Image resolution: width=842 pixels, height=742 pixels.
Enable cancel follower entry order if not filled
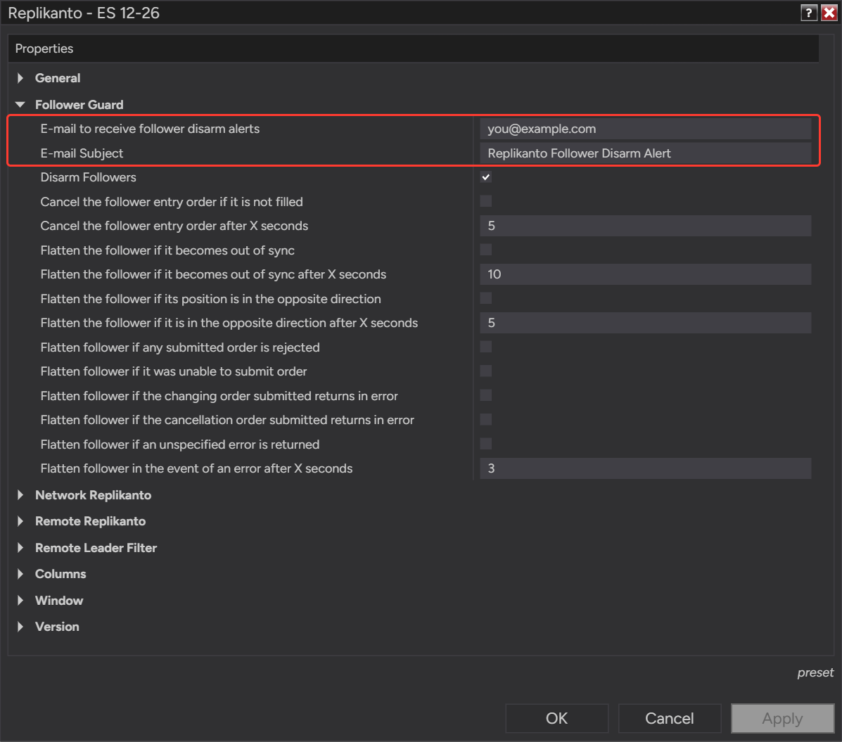coord(486,201)
